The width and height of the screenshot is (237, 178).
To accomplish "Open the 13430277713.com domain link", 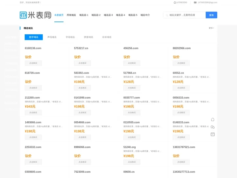I will tap(184, 172).
